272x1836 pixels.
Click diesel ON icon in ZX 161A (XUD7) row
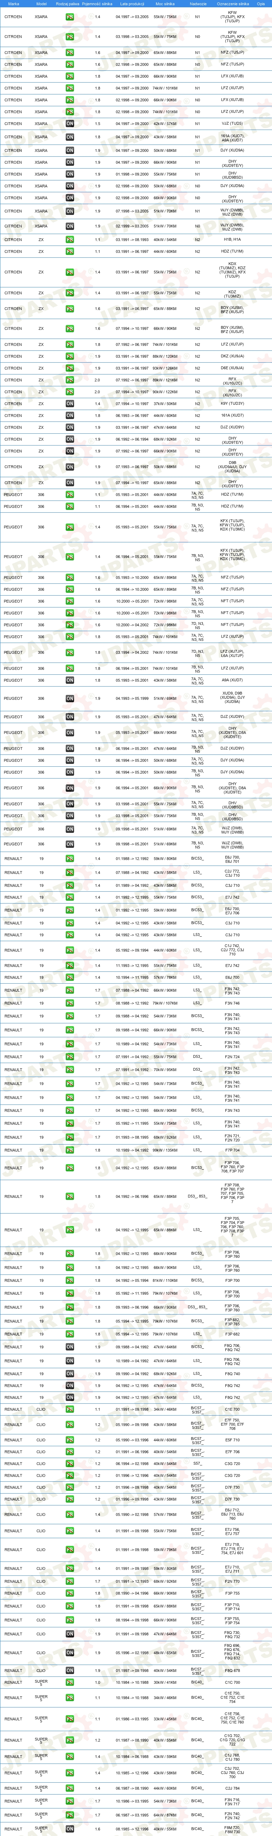[x=70, y=416]
